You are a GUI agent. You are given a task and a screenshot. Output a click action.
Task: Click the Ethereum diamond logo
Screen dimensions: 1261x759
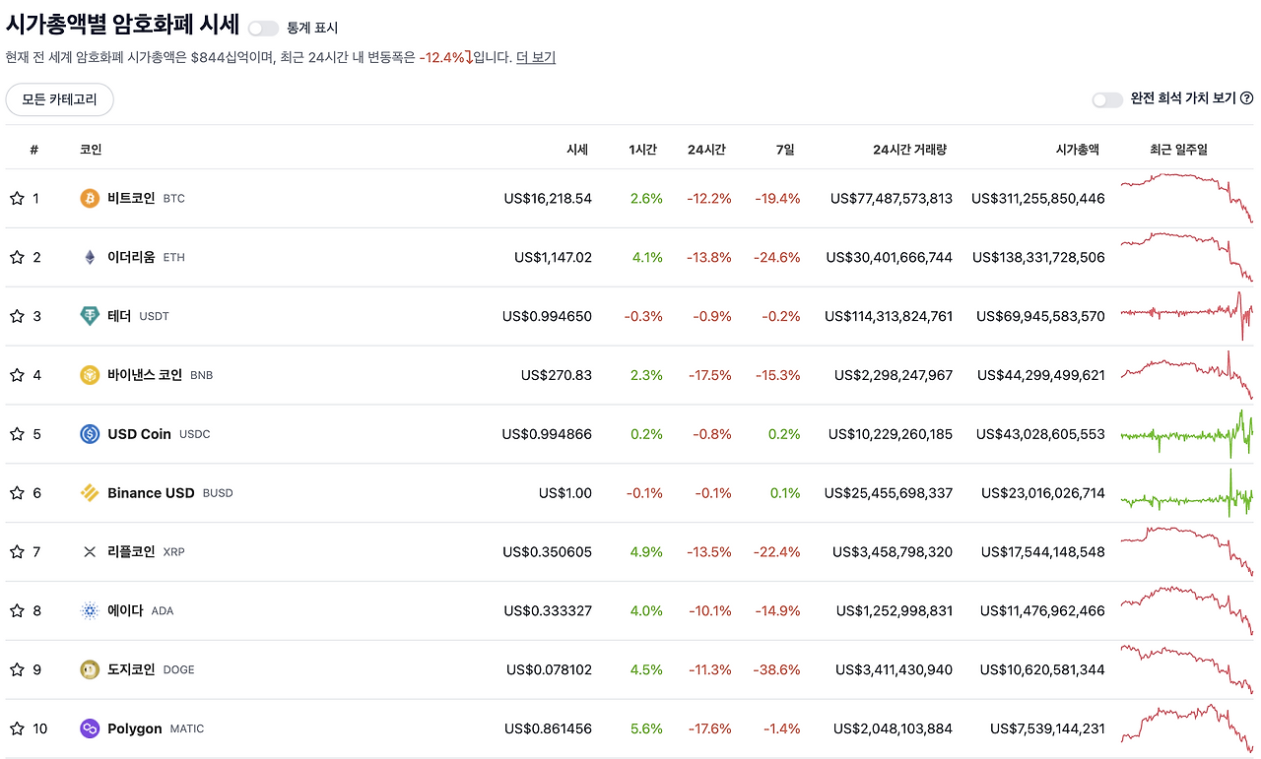[90, 257]
